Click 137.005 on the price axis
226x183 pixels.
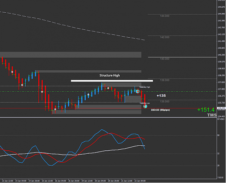(221, 89)
